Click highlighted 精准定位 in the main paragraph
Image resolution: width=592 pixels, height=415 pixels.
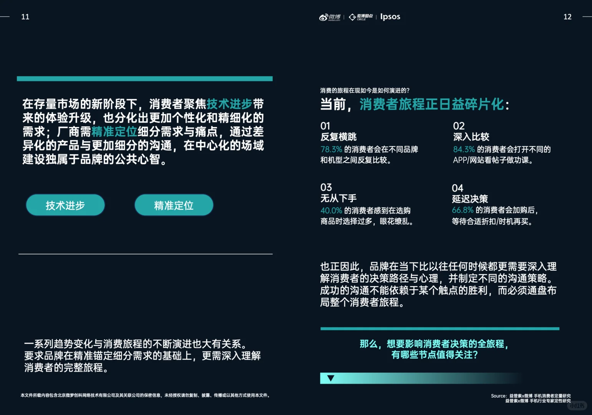click(x=114, y=131)
